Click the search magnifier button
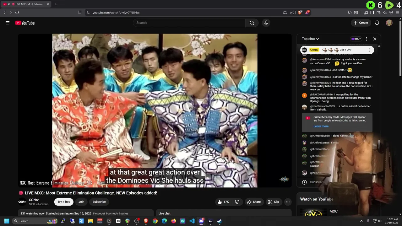Image resolution: width=402 pixels, height=226 pixels. pyautogui.click(x=252, y=23)
